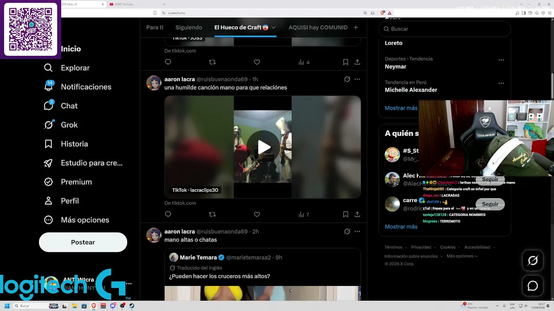554x311 pixels.
Task: View stats showing 7 views on lacraclips30 post
Action: tap(303, 214)
